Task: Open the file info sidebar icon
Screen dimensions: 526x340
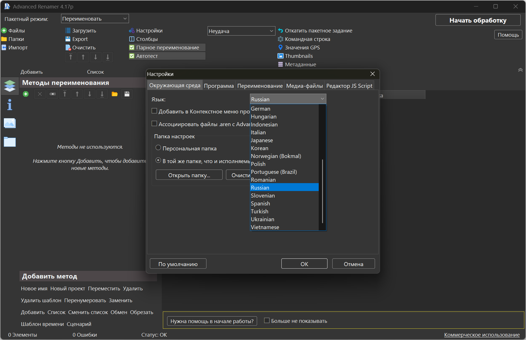Action: pos(10,105)
